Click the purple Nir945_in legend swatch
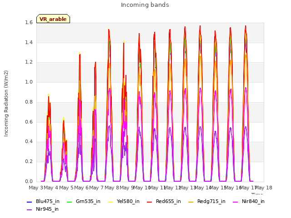Image resolution: width=291 pixels, height=218 pixels. pyautogui.click(x=30, y=210)
